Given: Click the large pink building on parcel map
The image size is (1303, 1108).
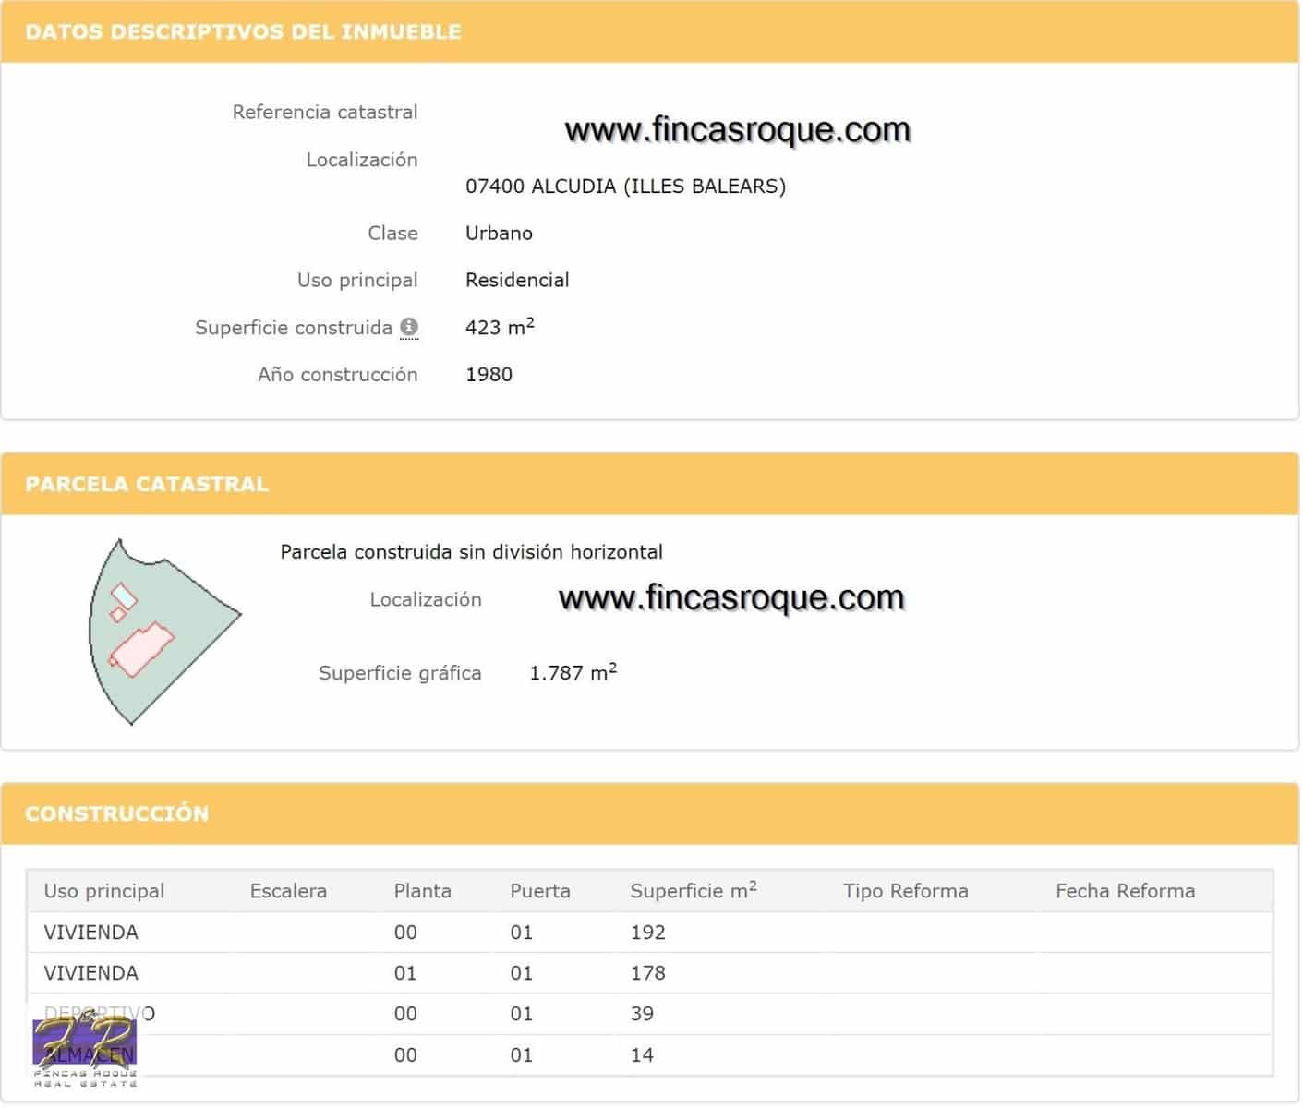Looking at the screenshot, I should coord(142,648).
